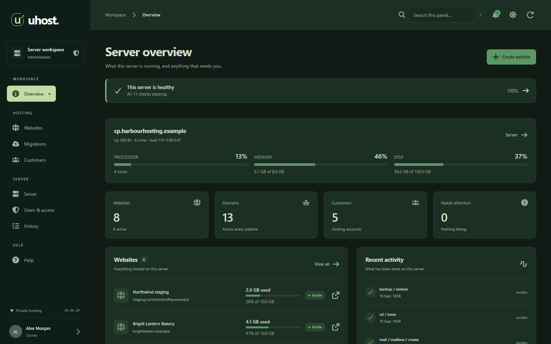Open Alex Morgan account menu

[x=45, y=331]
